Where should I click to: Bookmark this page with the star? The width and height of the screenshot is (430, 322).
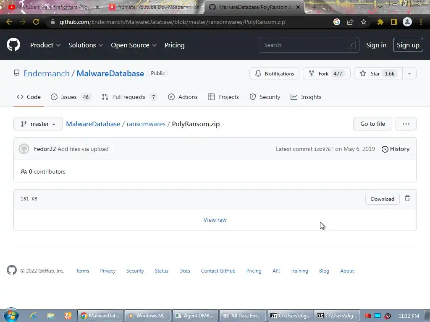click(x=364, y=22)
